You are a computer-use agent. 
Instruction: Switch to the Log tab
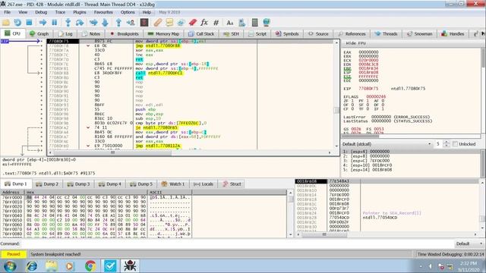tap(66, 33)
